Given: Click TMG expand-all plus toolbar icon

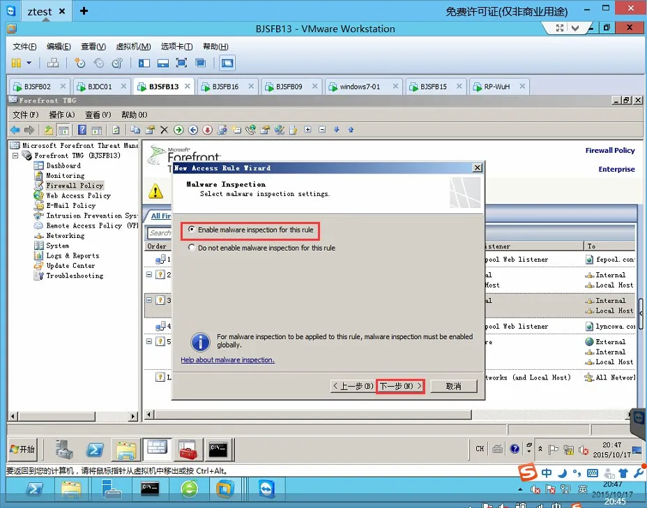Looking at the screenshot, I should [308, 130].
